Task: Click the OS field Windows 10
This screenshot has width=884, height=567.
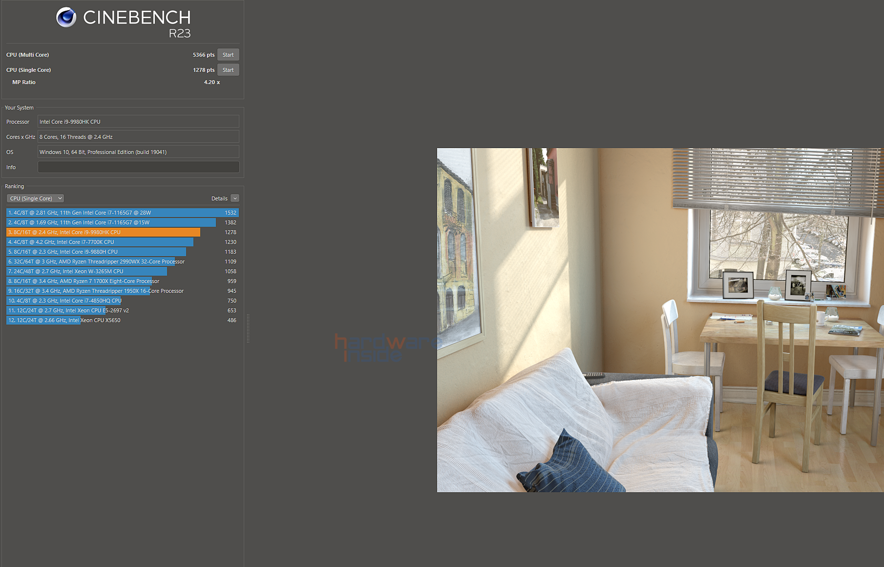Action: (x=139, y=152)
